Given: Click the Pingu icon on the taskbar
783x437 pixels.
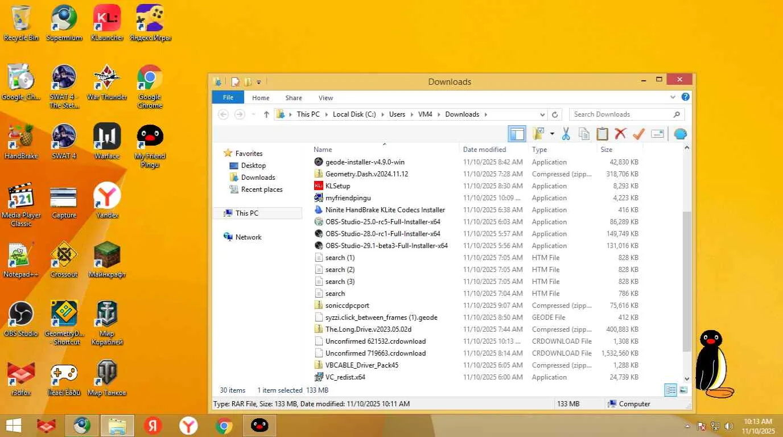Looking at the screenshot, I should coord(259,426).
